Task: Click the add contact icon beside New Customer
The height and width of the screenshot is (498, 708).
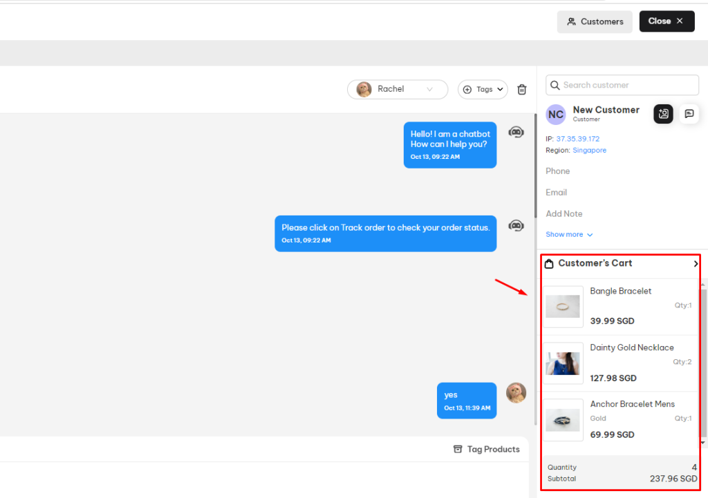Action: [663, 114]
